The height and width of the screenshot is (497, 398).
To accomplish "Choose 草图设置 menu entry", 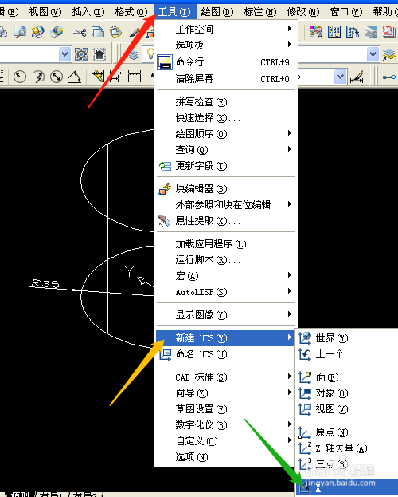I will (x=226, y=409).
